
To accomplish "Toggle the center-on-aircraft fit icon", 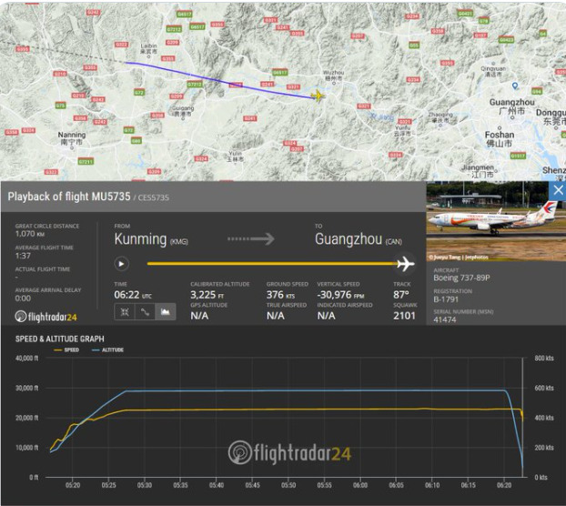I will [125, 312].
